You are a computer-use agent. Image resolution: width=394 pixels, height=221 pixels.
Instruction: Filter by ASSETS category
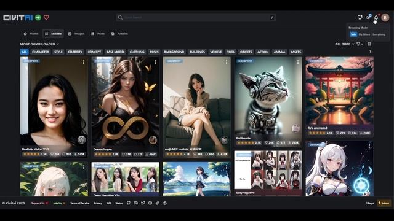pos(295,52)
